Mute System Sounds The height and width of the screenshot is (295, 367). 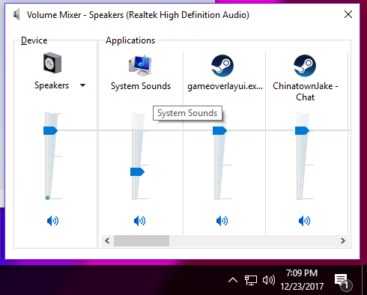coord(139,221)
